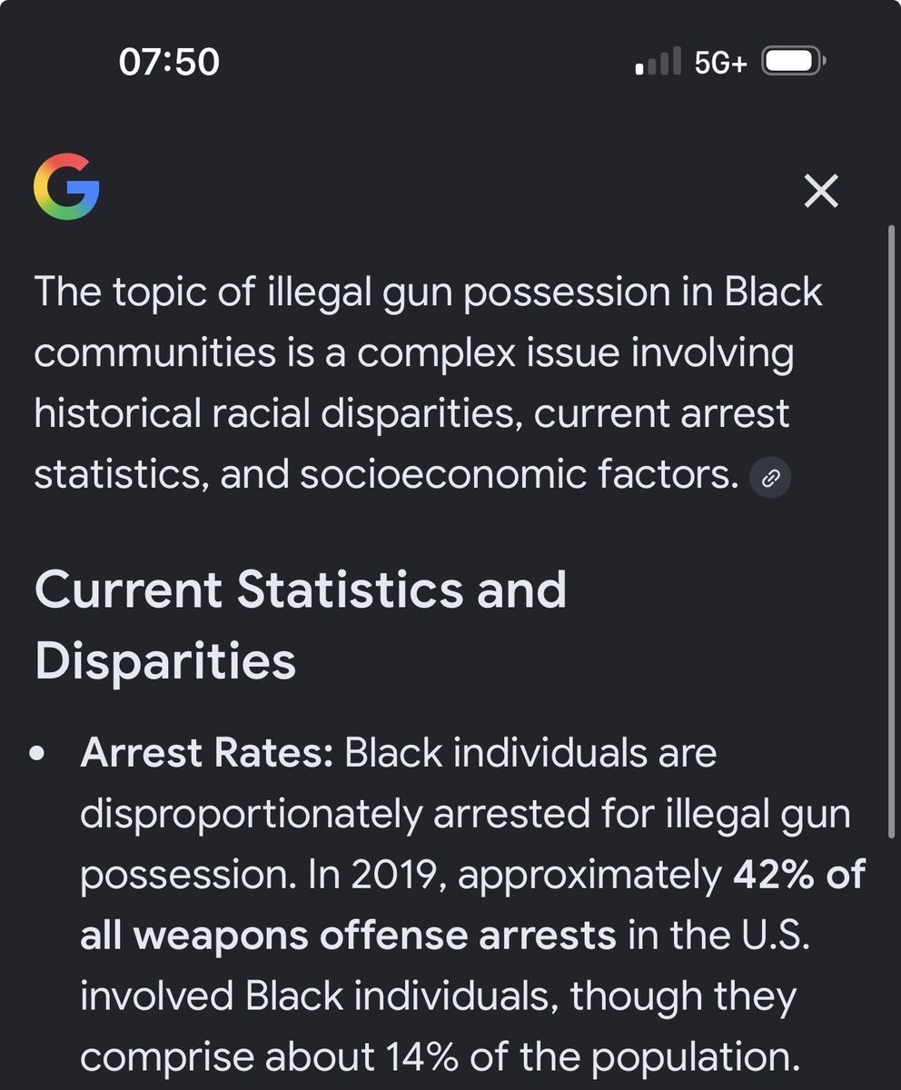Tap the 07:50 clock in status bar
The image size is (901, 1090).
pos(169,62)
